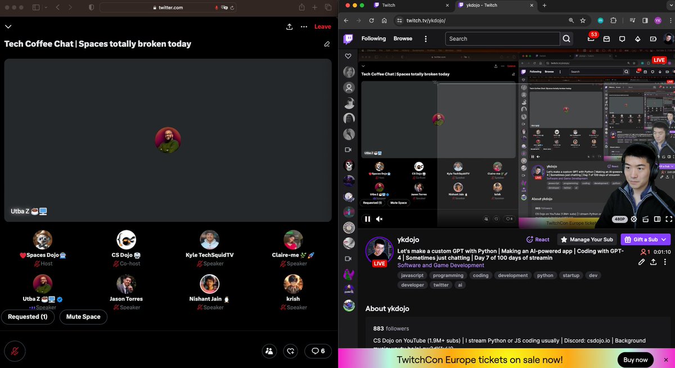The height and width of the screenshot is (368, 675).
Task: Click Safari's toolbar share icon
Action: pos(302,7)
